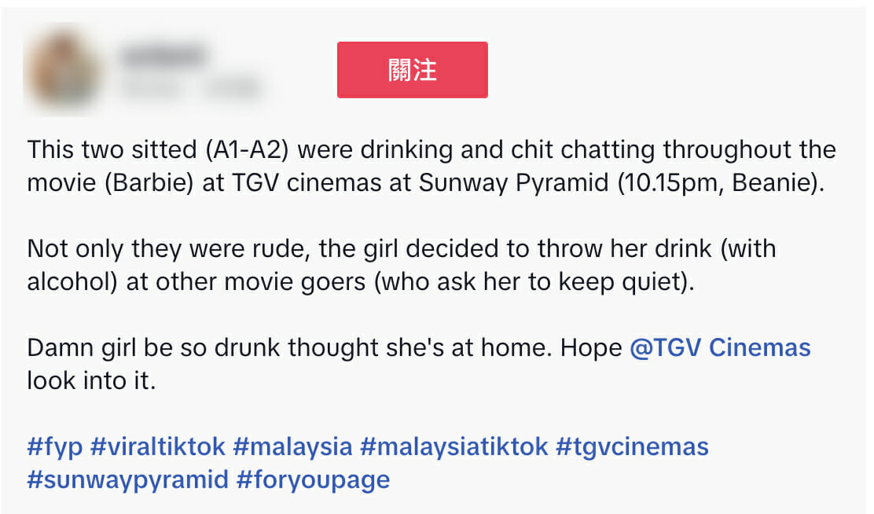Click the seat text "(A1-A2)"
Viewport: 874px width, 514px height.
247,150
